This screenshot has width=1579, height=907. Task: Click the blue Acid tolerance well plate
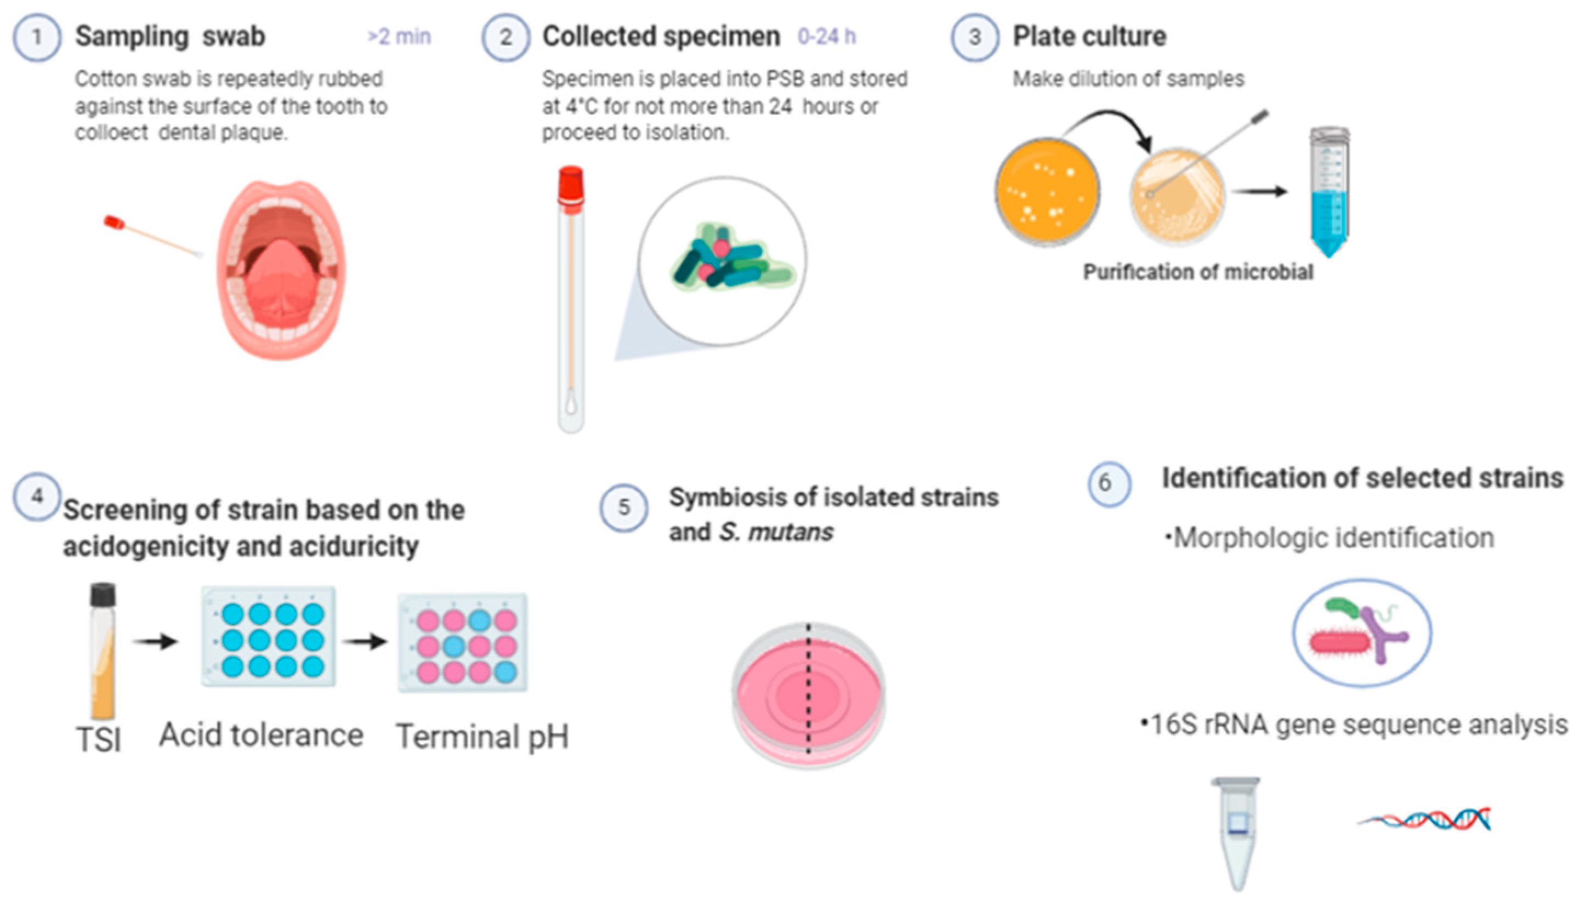click(x=269, y=637)
